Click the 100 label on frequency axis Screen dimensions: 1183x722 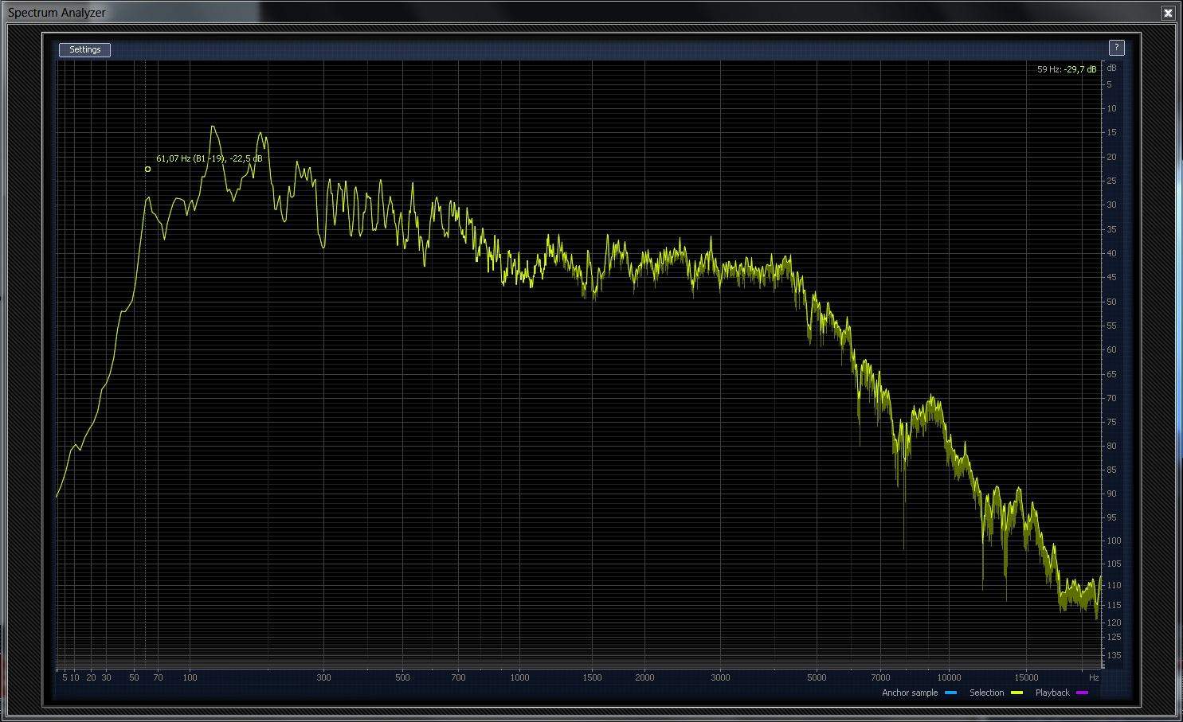pos(190,677)
